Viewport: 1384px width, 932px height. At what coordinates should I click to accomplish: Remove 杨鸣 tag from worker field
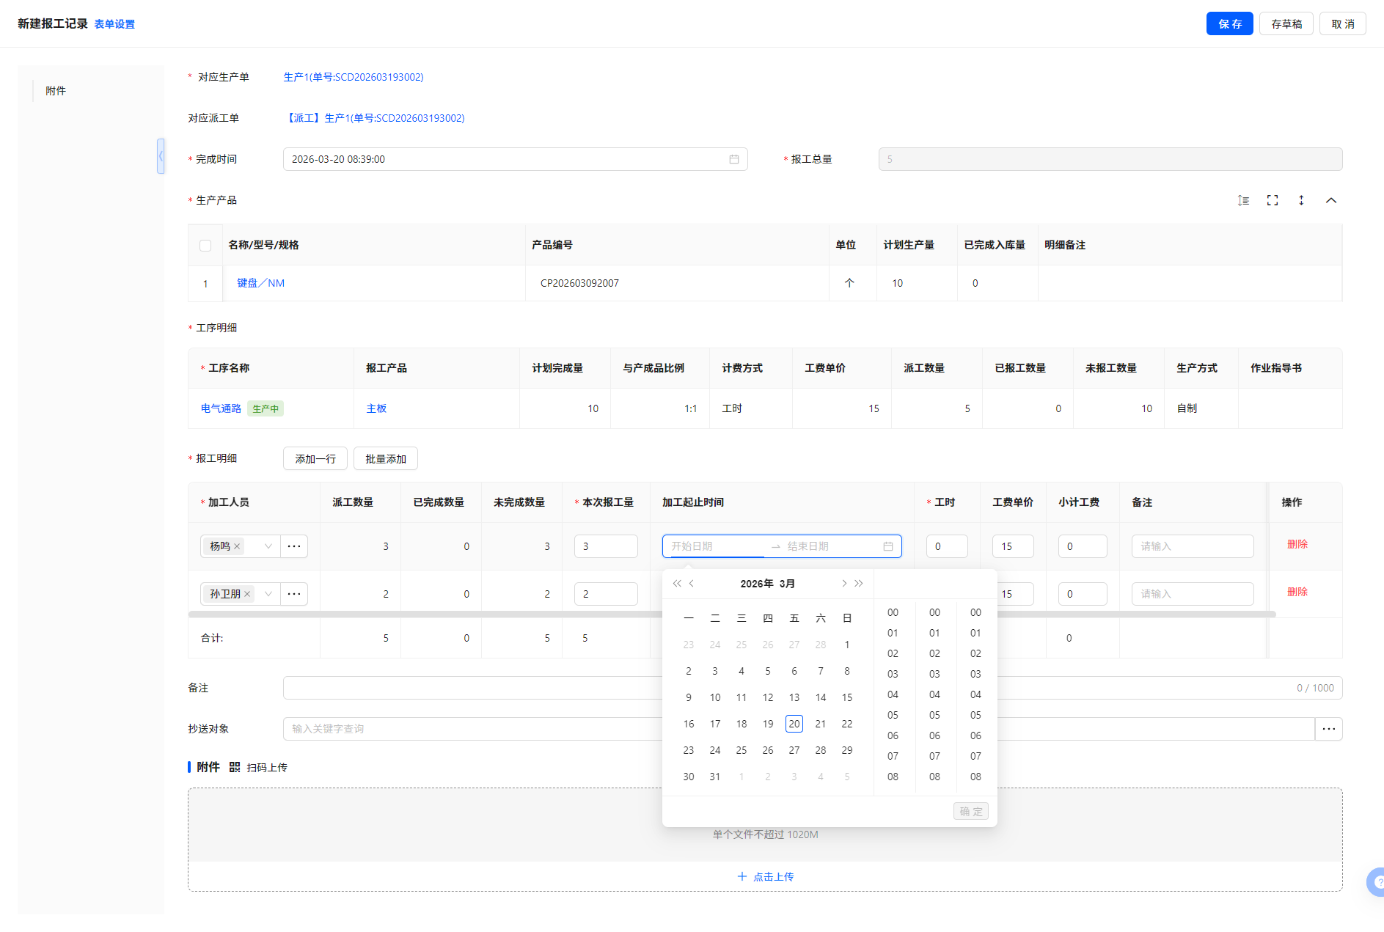[237, 546]
